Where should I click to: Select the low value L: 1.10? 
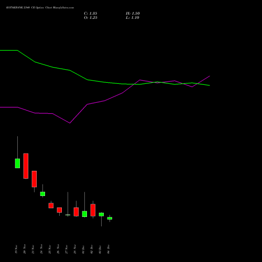click(133, 18)
